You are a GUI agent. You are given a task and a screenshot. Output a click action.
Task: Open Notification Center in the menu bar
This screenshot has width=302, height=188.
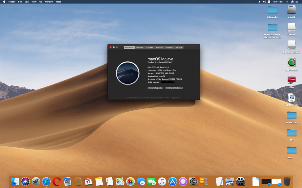click(297, 2)
